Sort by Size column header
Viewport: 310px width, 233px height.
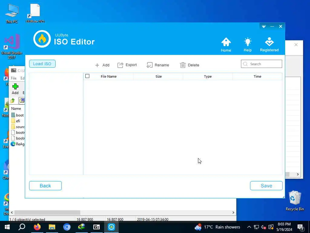click(158, 76)
